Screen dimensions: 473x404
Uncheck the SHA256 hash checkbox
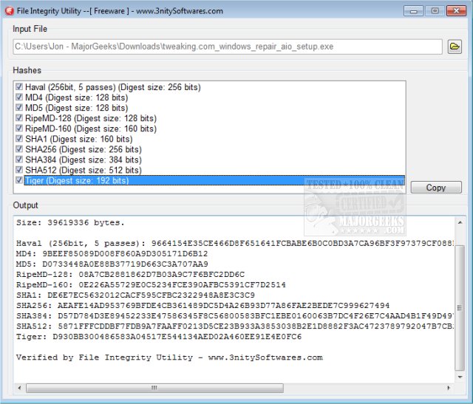tap(19, 149)
